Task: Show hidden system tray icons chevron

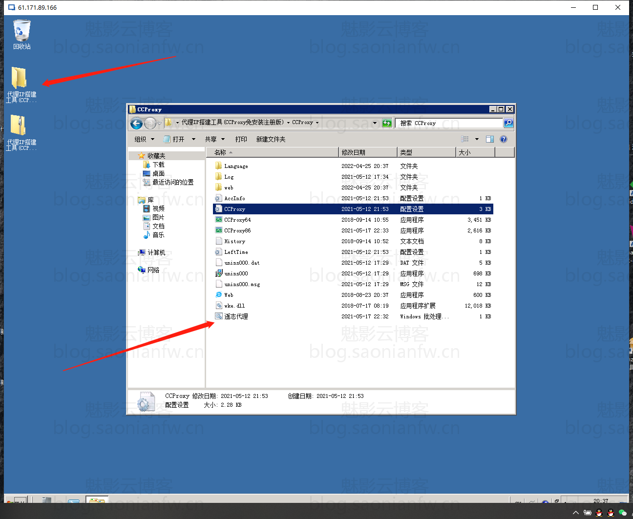Action: [576, 513]
